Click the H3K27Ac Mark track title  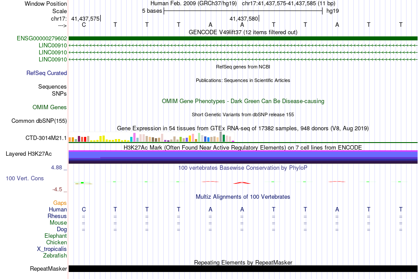[x=243, y=148]
